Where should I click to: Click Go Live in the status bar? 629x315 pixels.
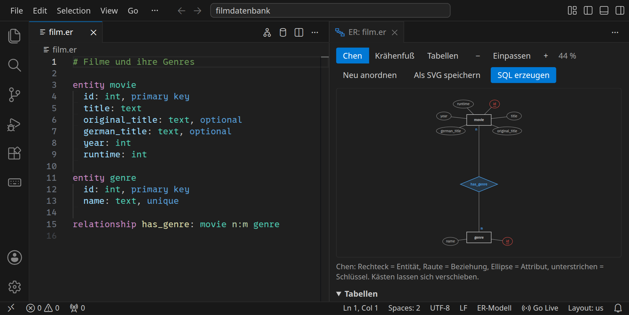click(540, 308)
